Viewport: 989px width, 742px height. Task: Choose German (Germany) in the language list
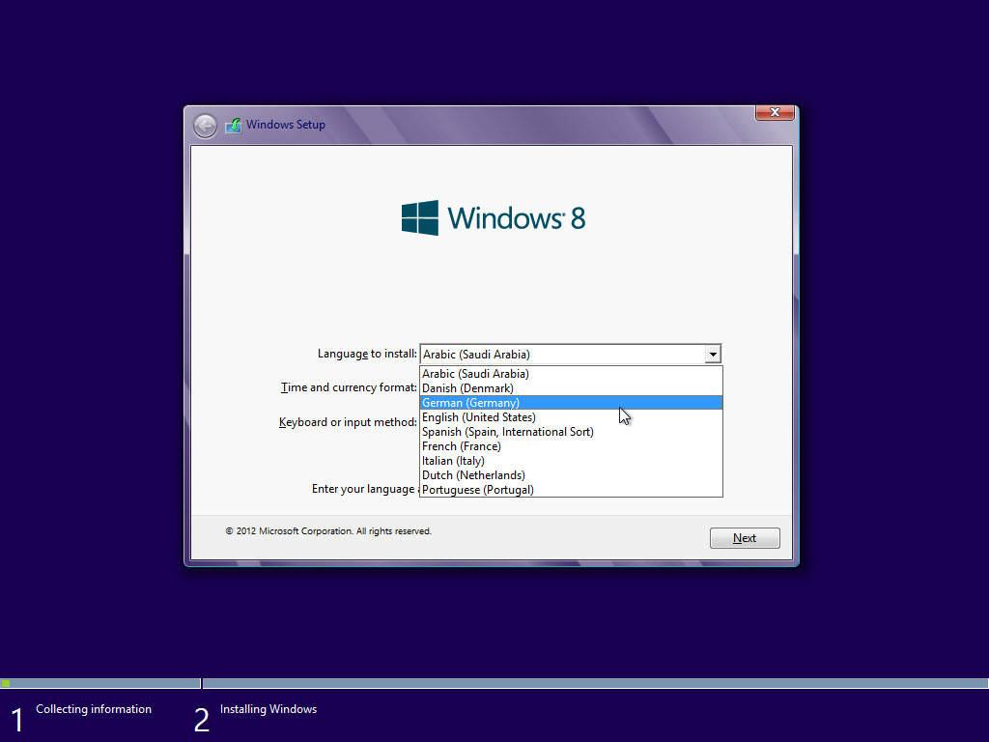(571, 403)
